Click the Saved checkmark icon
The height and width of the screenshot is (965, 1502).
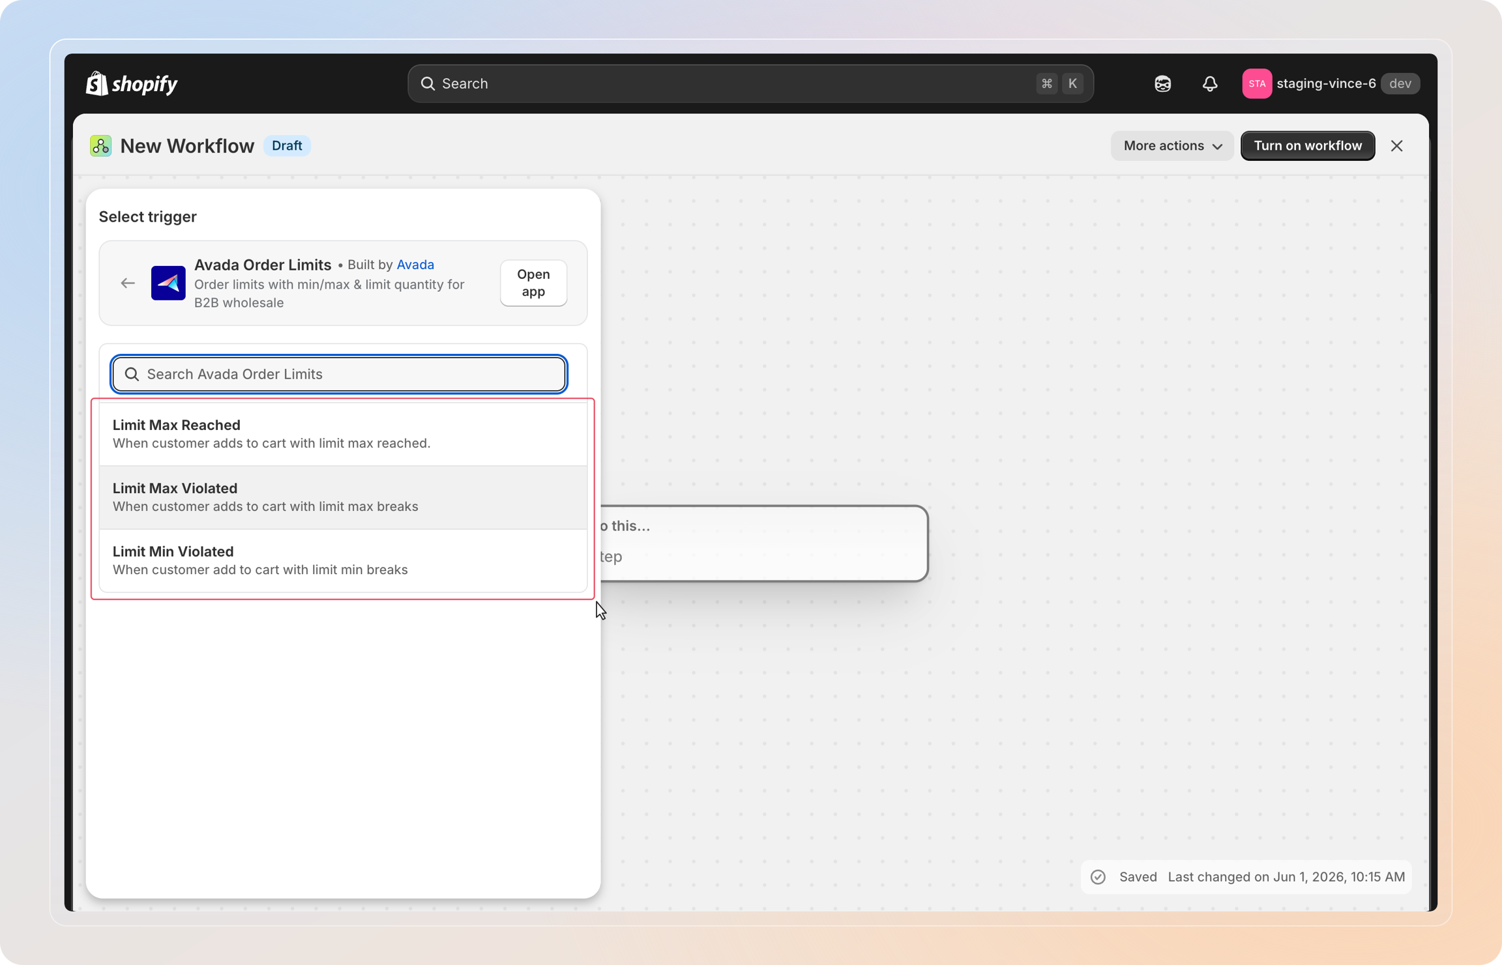tap(1098, 877)
